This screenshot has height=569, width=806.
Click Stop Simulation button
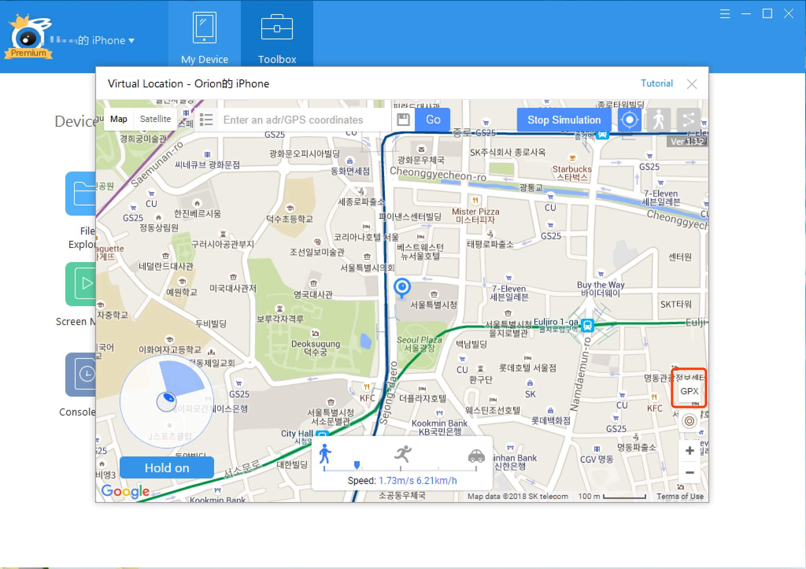click(564, 120)
